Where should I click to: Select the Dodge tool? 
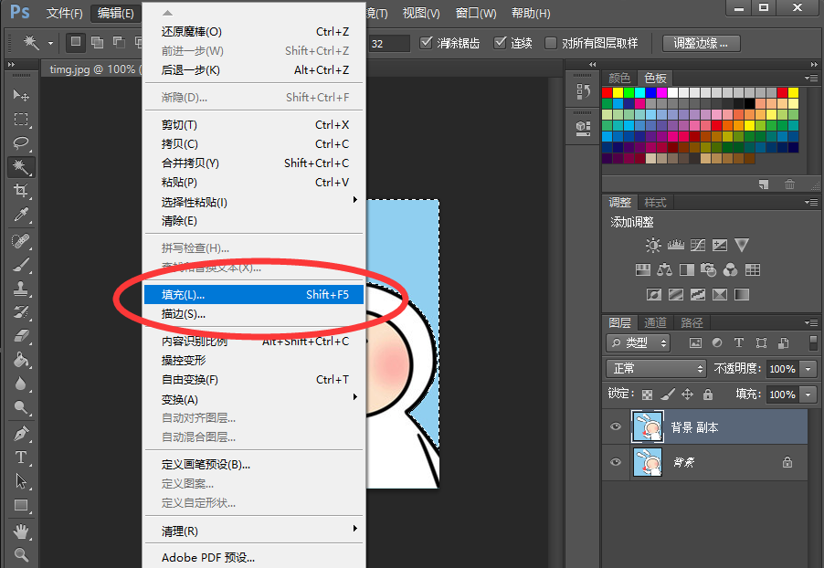(x=21, y=407)
